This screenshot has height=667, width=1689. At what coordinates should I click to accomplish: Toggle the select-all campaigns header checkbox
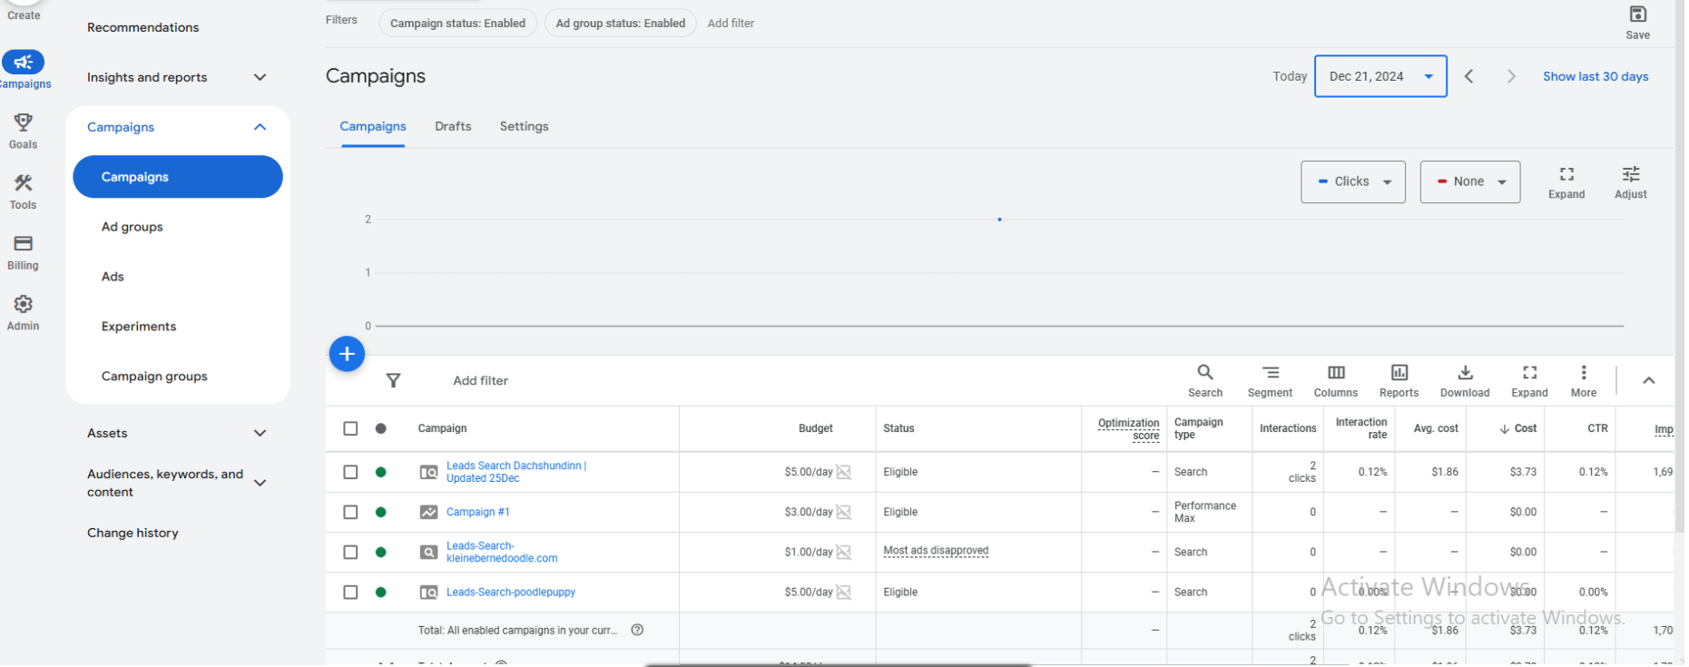click(350, 428)
